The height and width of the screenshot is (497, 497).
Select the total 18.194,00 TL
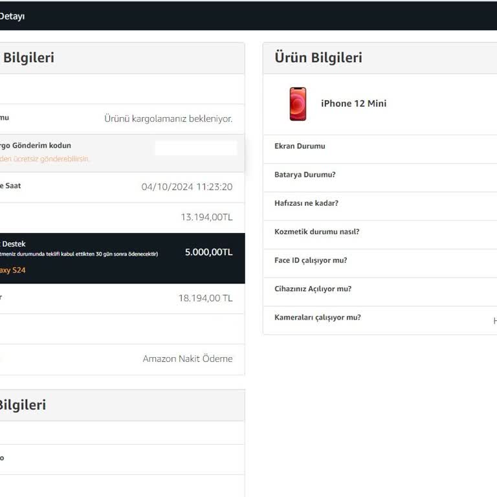point(205,298)
